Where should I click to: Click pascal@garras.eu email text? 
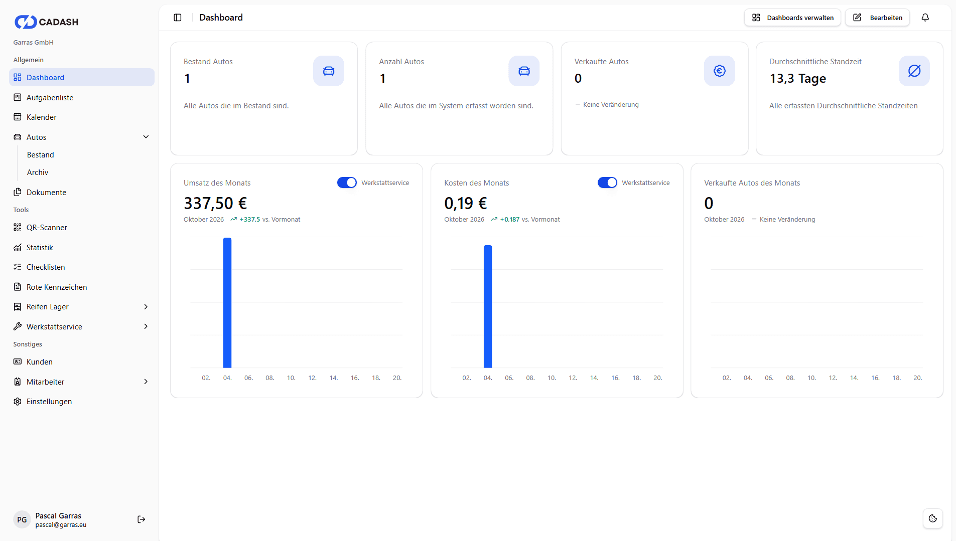pos(61,525)
